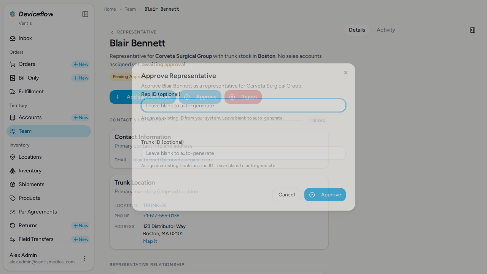The image size is (487, 274).
Task: Go back via Representative chevron
Action: click(112, 32)
